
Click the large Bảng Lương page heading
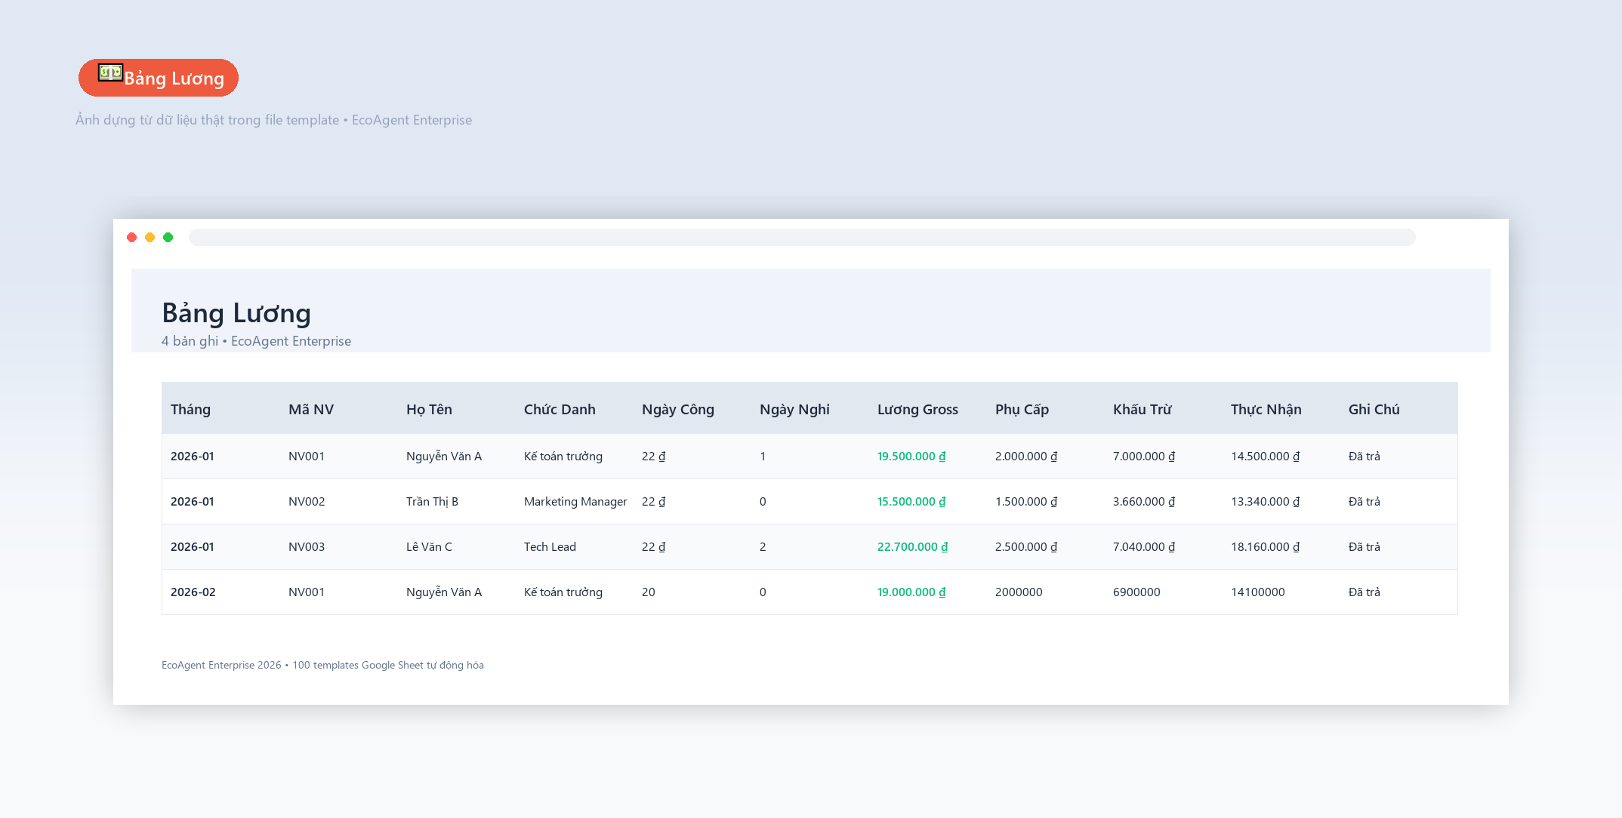236,313
